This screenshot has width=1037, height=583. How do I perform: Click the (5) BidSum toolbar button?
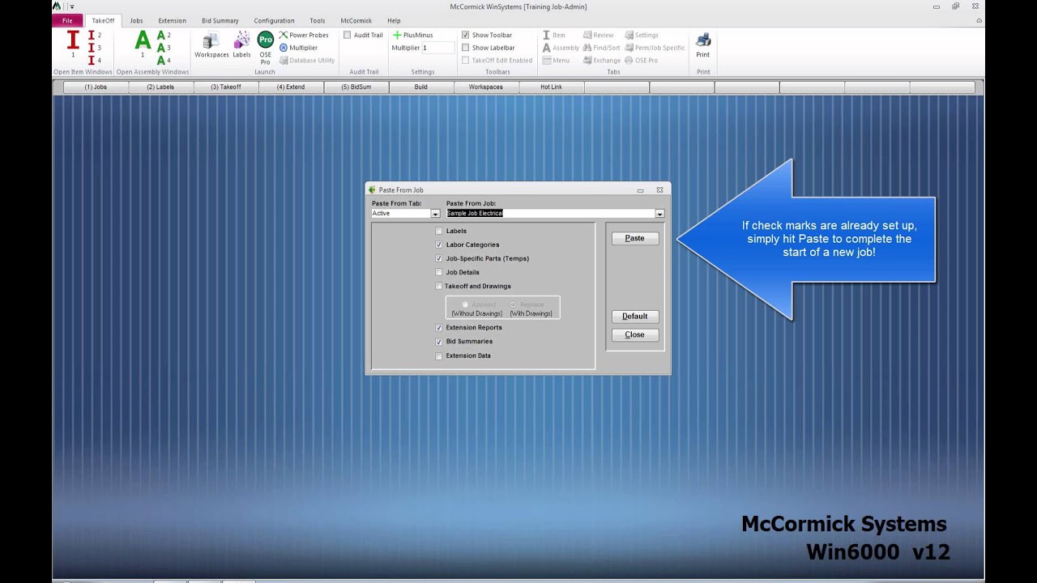(x=356, y=87)
